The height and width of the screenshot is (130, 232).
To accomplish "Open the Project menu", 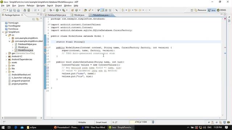I will click(x=58, y=6).
